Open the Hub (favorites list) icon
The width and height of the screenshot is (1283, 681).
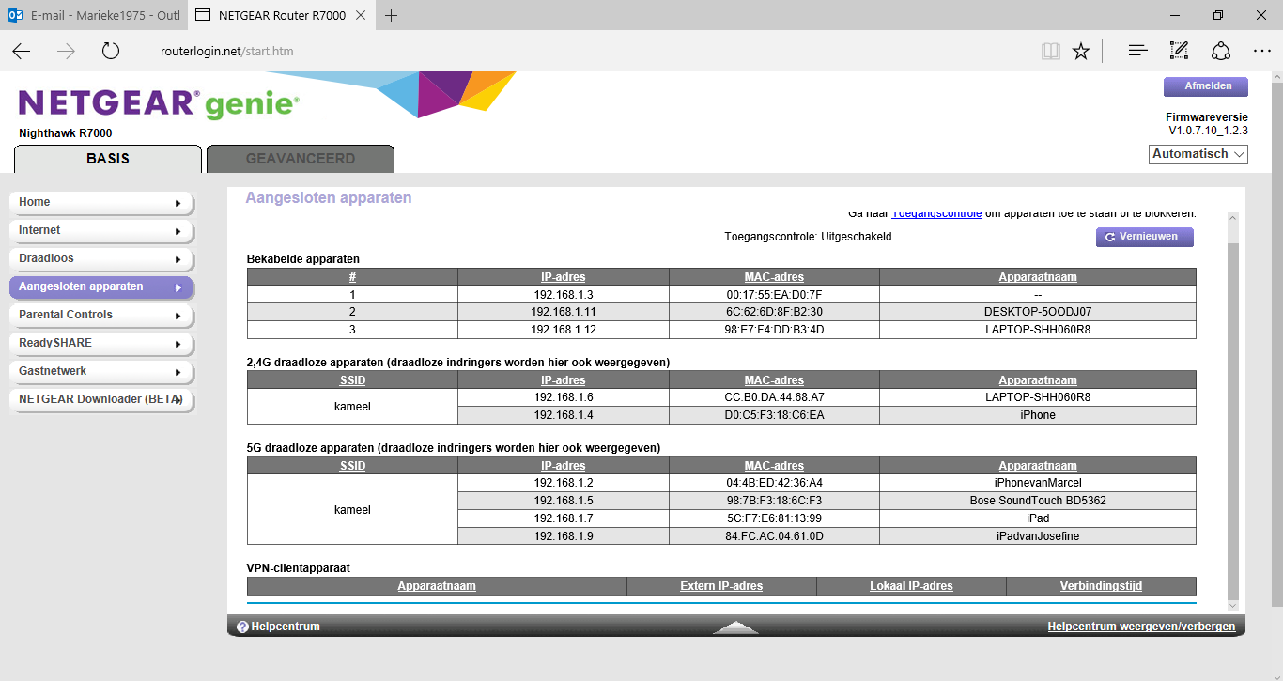[x=1137, y=51]
